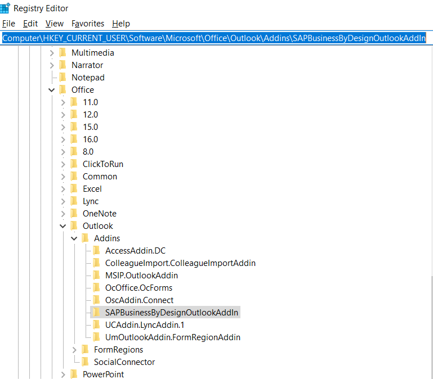Image resolution: width=433 pixels, height=379 pixels.
Task: Open the File menu
Action: click(8, 24)
